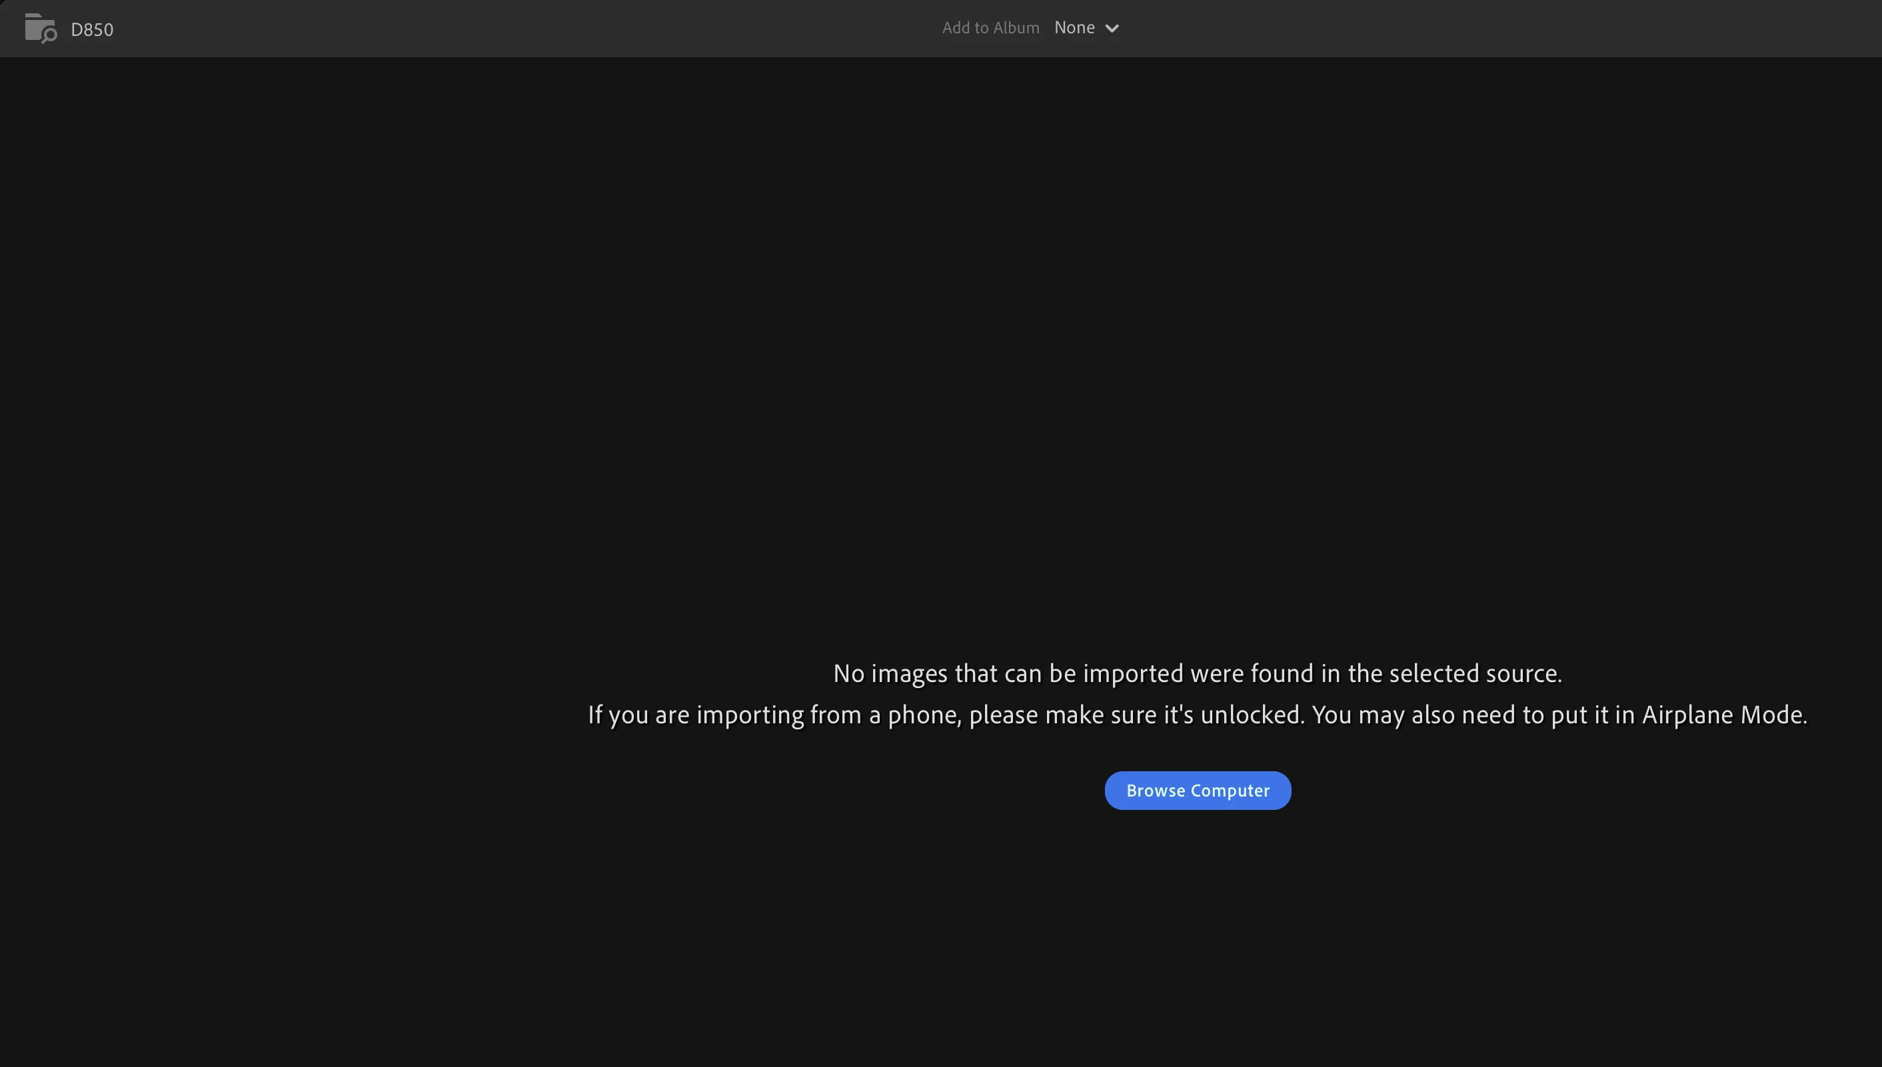Click the D850 device name in header
Screen dimensions: 1882x1067
coord(92,29)
